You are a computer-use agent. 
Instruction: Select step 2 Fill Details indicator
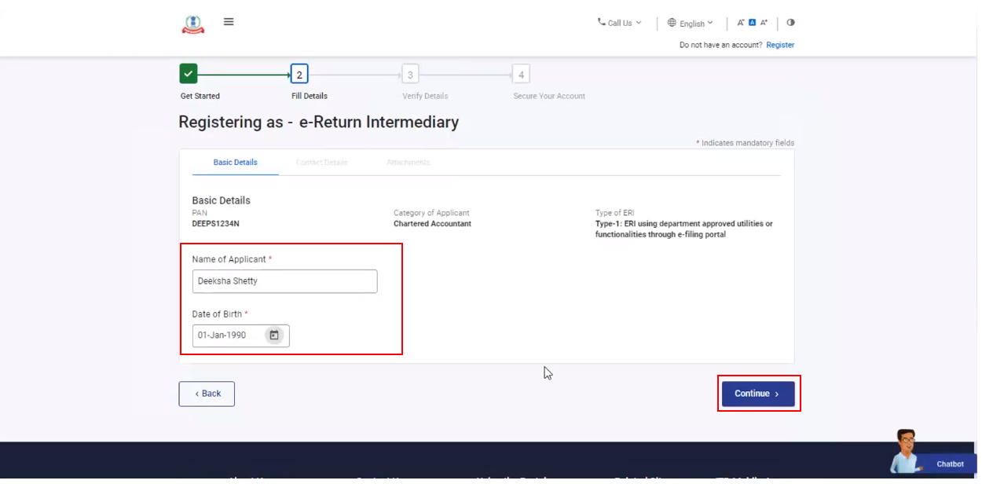click(x=299, y=75)
